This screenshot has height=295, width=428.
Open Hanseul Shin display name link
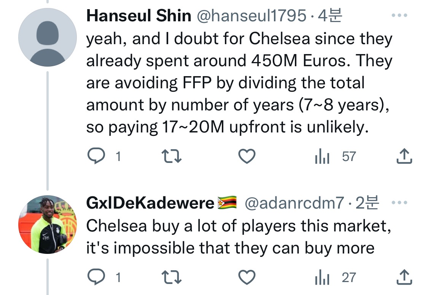point(139,16)
